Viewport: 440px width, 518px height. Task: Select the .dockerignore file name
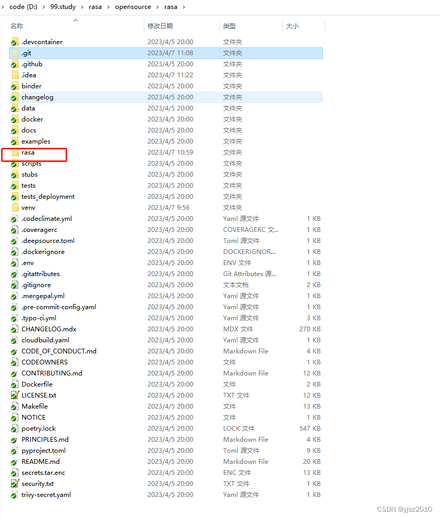pyautogui.click(x=43, y=252)
